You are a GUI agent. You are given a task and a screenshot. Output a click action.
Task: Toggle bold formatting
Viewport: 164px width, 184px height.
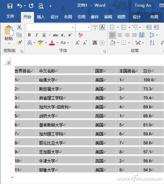click(29, 35)
